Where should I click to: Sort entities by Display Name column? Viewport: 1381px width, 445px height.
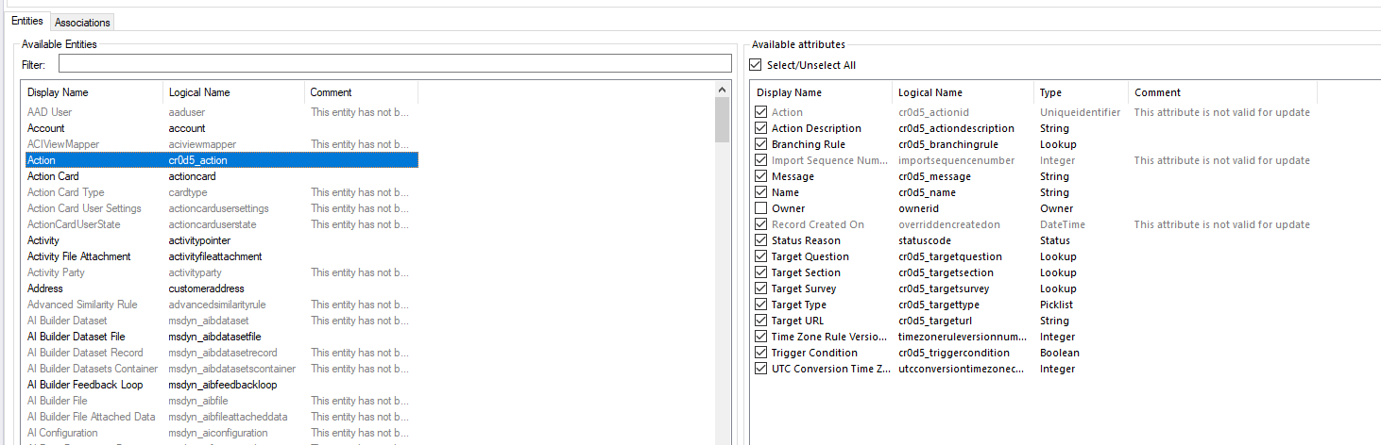[93, 92]
